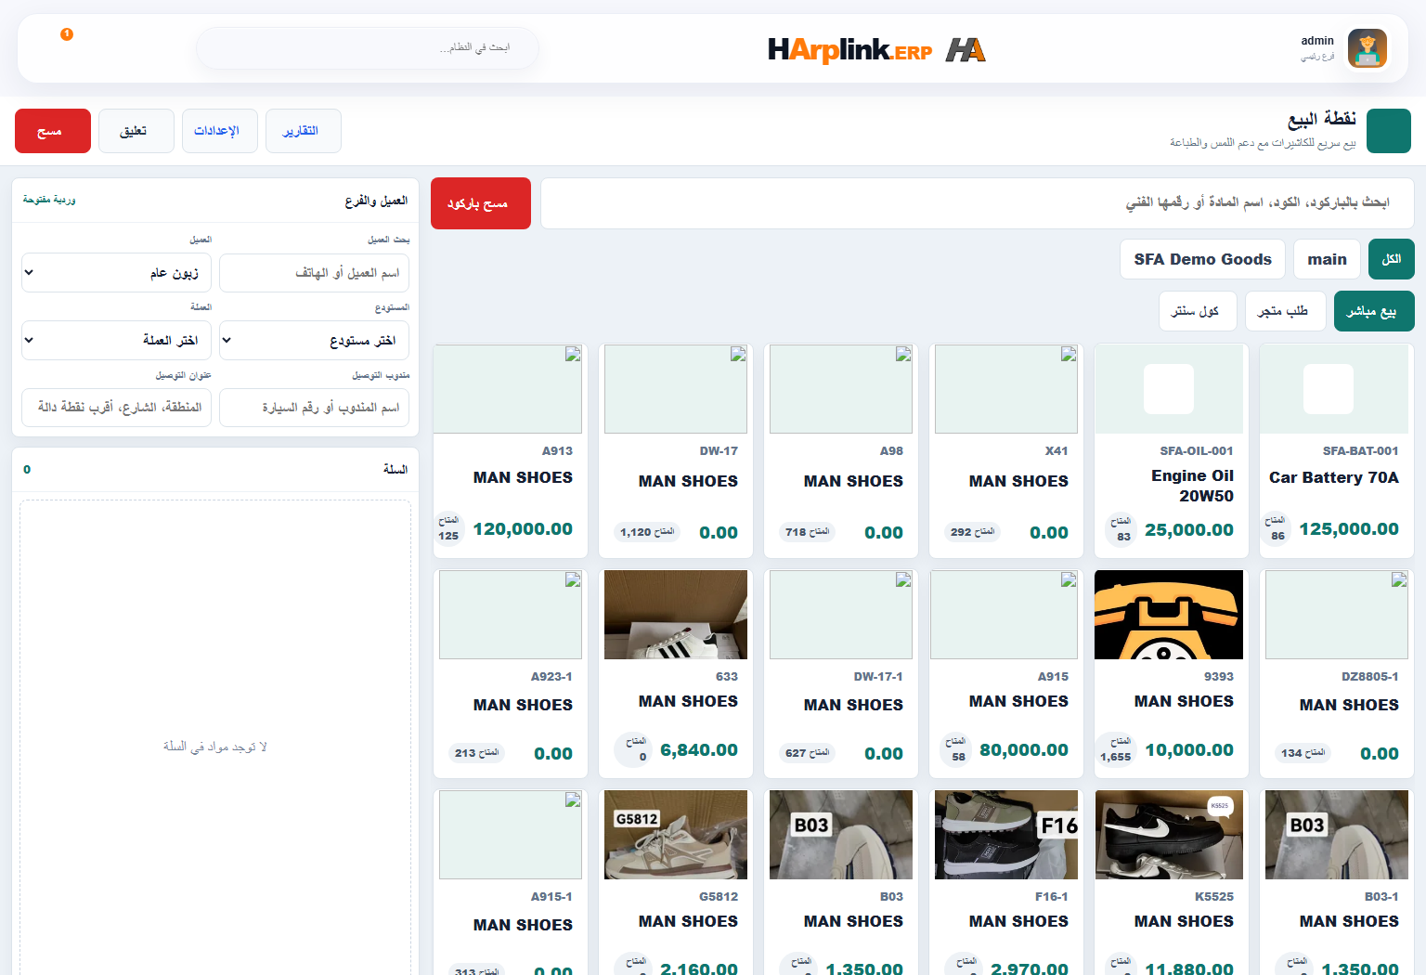Select the 9393 telephone product image
1426x975 pixels.
[x=1169, y=615]
